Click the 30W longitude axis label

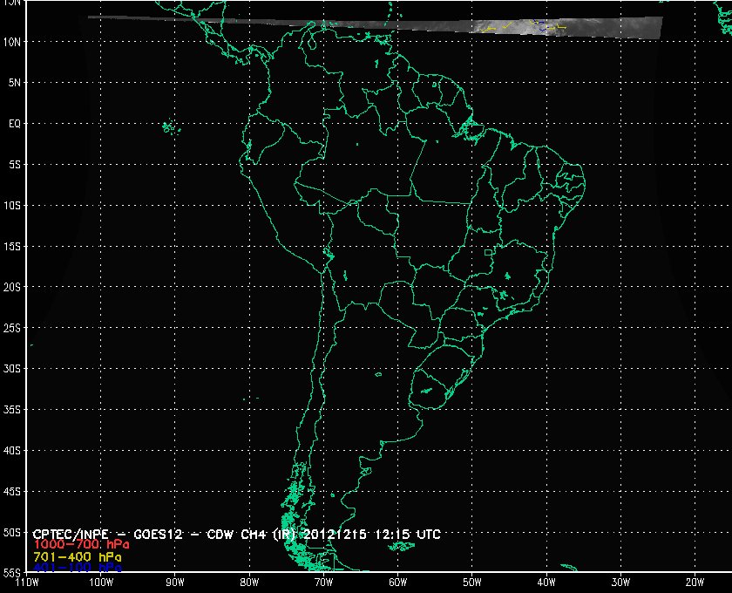coord(620,582)
